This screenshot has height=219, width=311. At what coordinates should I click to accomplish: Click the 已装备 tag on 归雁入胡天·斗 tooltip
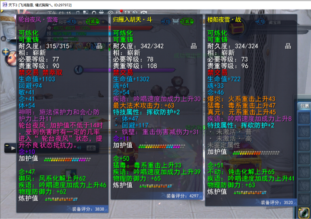tap(187, 21)
